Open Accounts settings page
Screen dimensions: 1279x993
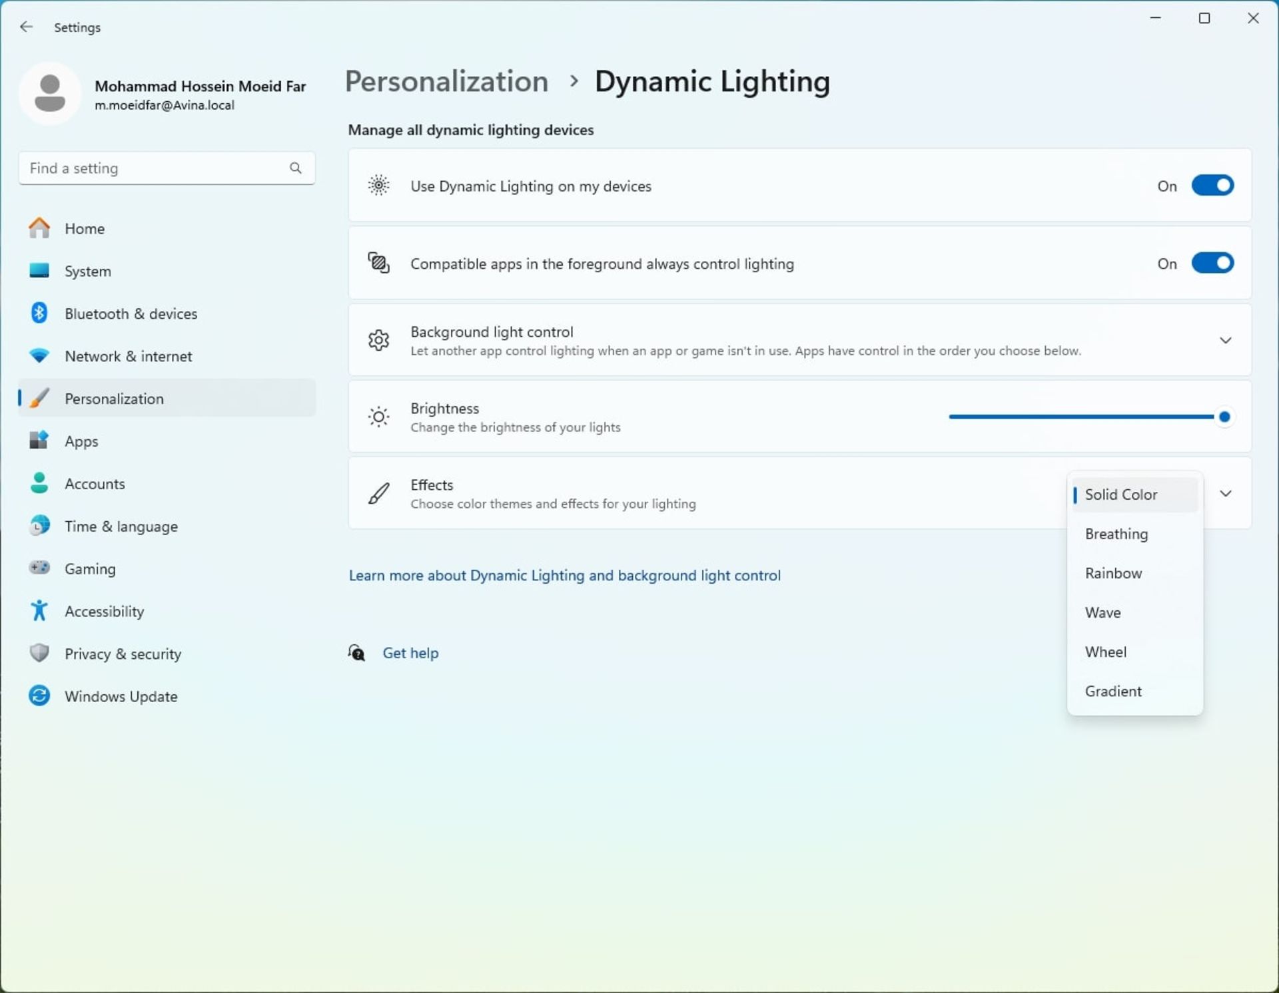(167, 483)
